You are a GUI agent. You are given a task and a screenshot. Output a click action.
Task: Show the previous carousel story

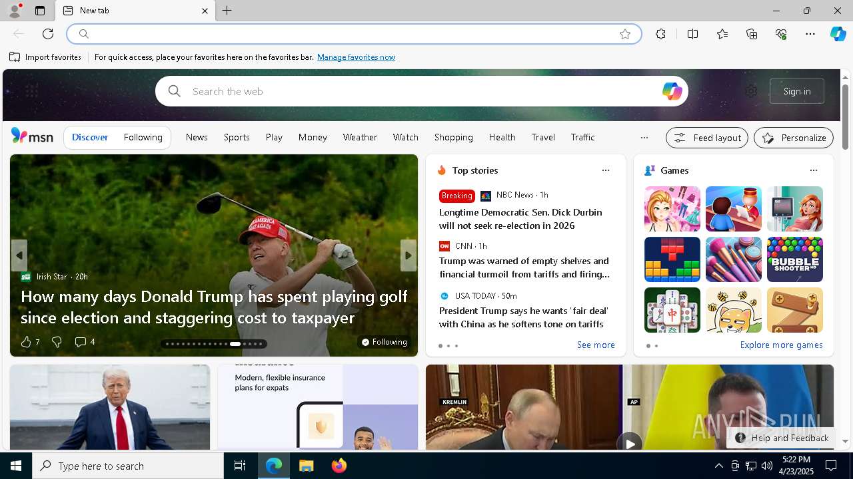(19, 255)
